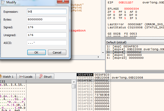Click disassembly horizontal scroll right arrow
The height and width of the screenshot is (111, 164).
click(98, 57)
